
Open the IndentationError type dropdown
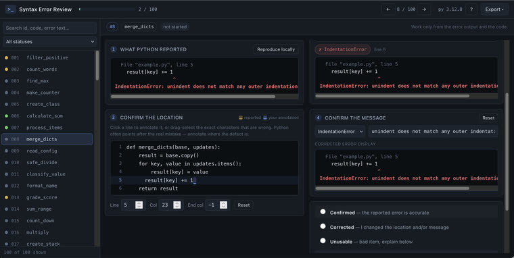pos(340,131)
